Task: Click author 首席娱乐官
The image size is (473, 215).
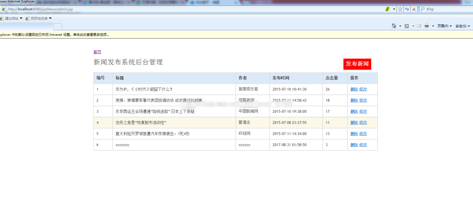Action: [248, 89]
